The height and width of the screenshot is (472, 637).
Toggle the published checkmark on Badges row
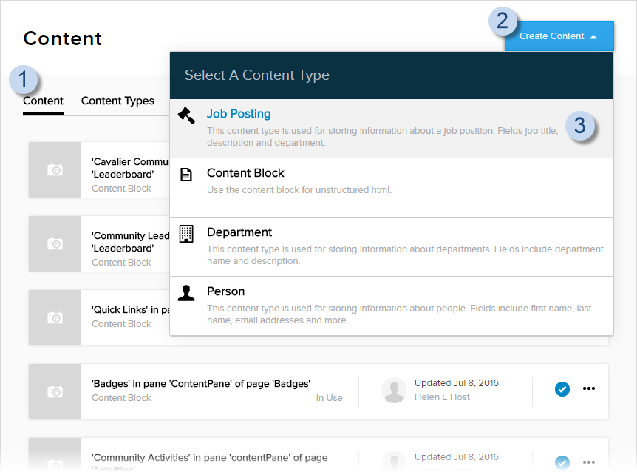[562, 388]
